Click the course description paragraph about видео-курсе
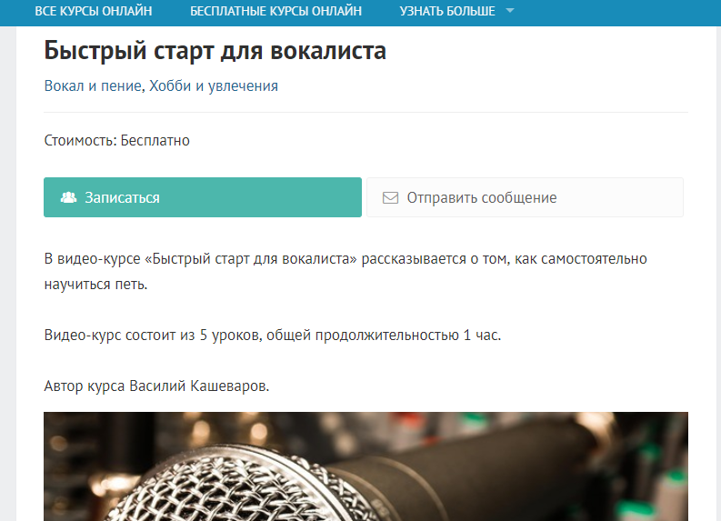 tap(345, 271)
